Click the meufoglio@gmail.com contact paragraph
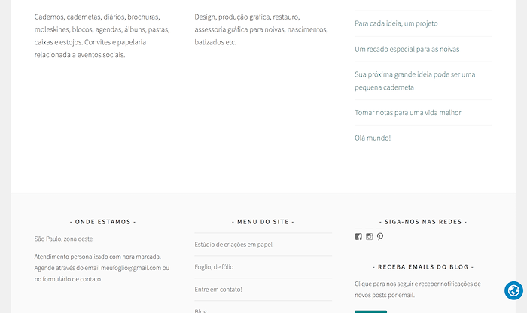The image size is (527, 313). coord(102,268)
